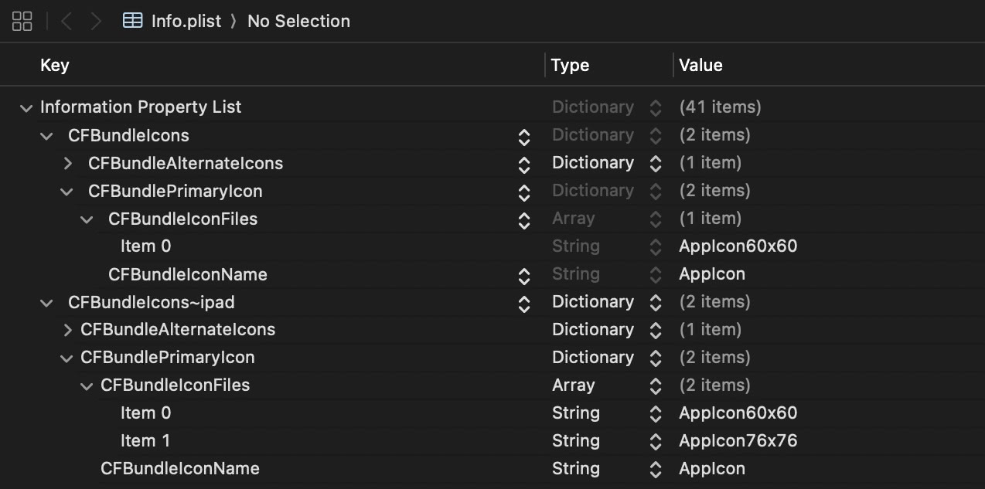This screenshot has width=985, height=489.
Task: Open key stepper for first CFBundleIconFiles
Action: 524,219
